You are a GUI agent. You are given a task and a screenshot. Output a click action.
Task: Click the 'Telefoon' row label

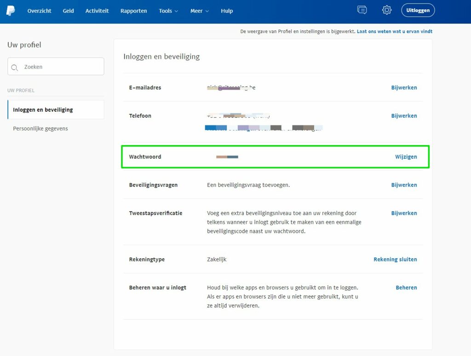140,116
